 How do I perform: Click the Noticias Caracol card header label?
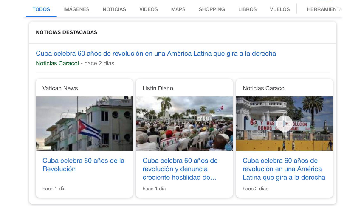tap(264, 88)
